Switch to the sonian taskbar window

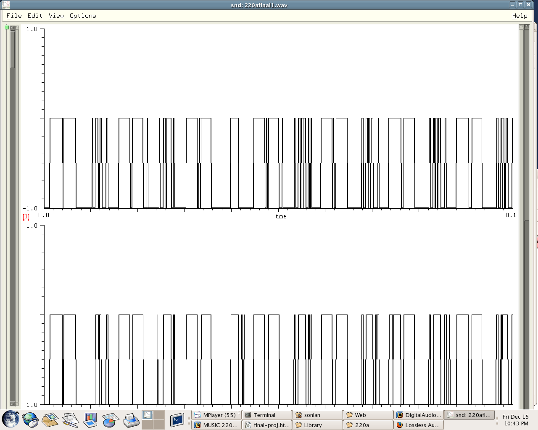tap(318, 415)
